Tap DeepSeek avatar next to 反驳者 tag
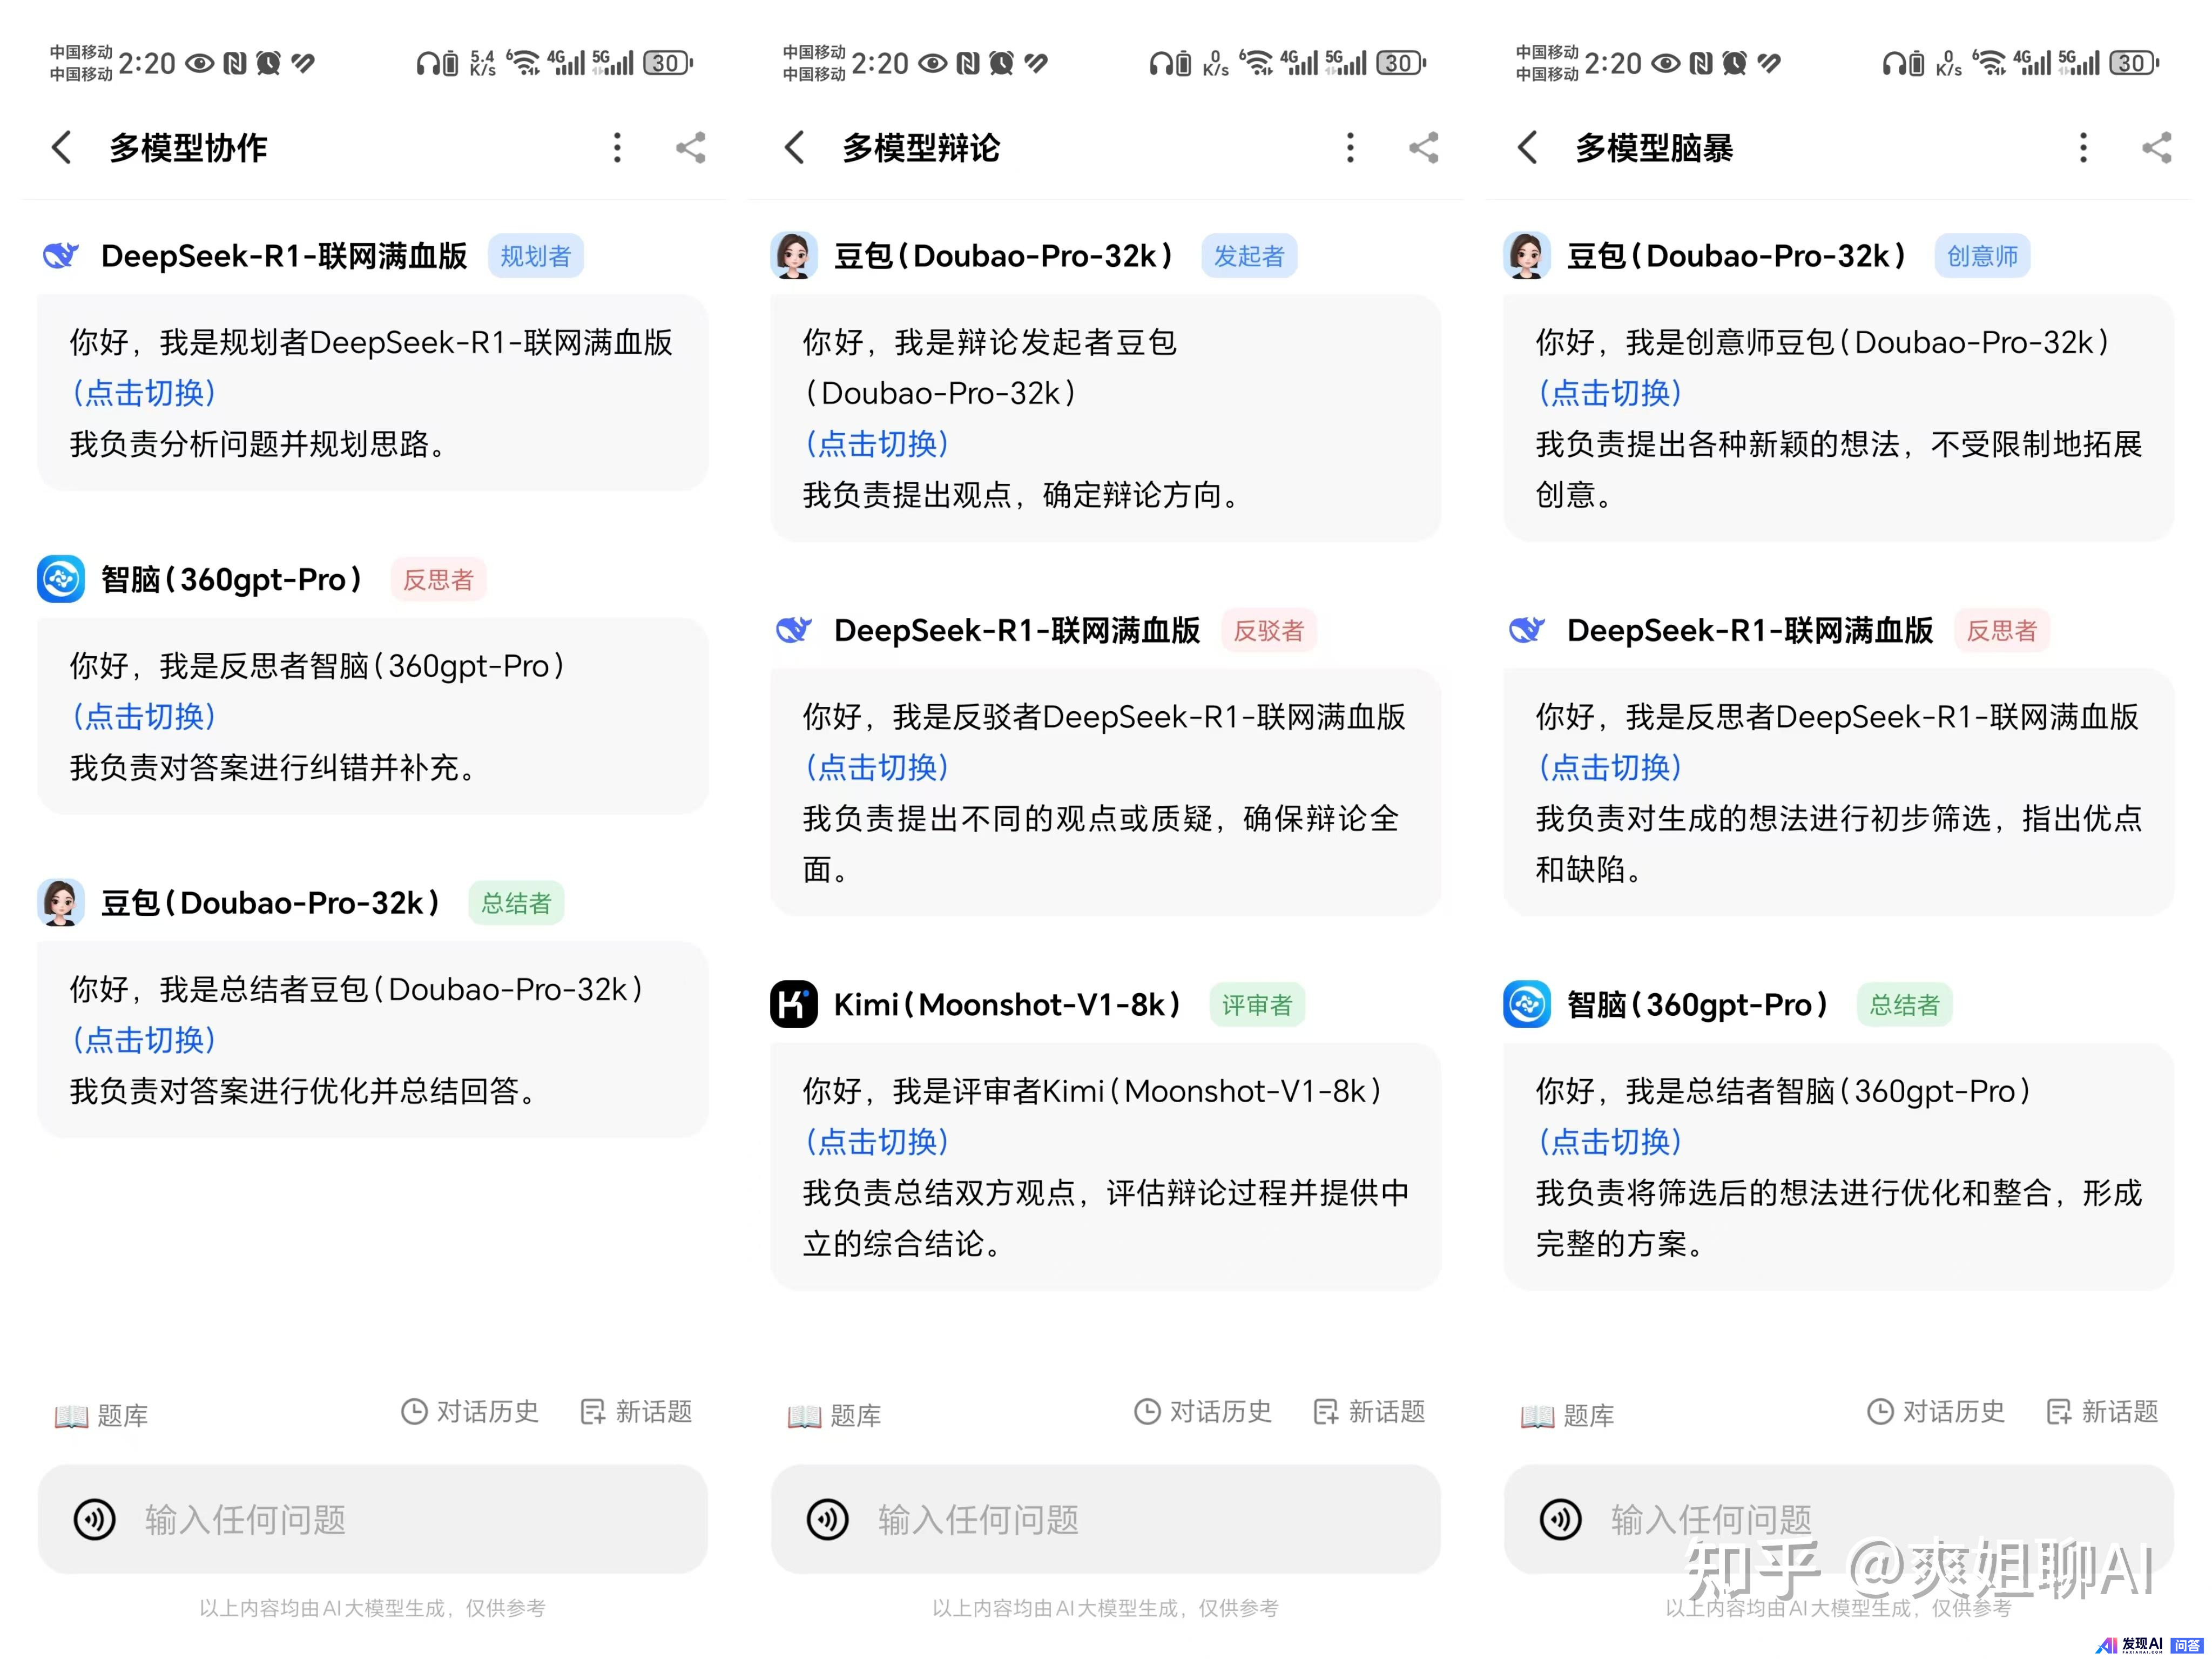The width and height of the screenshot is (2212, 1659). [794, 630]
